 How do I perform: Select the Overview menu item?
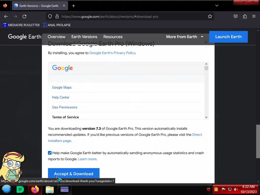[x=57, y=37]
